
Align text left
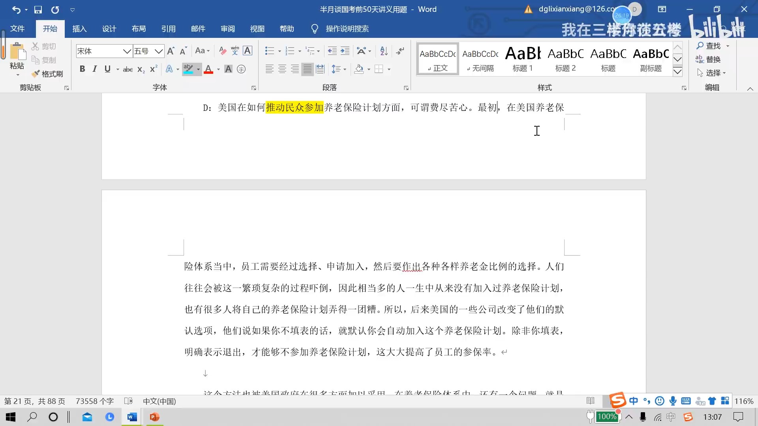pyautogui.click(x=270, y=69)
